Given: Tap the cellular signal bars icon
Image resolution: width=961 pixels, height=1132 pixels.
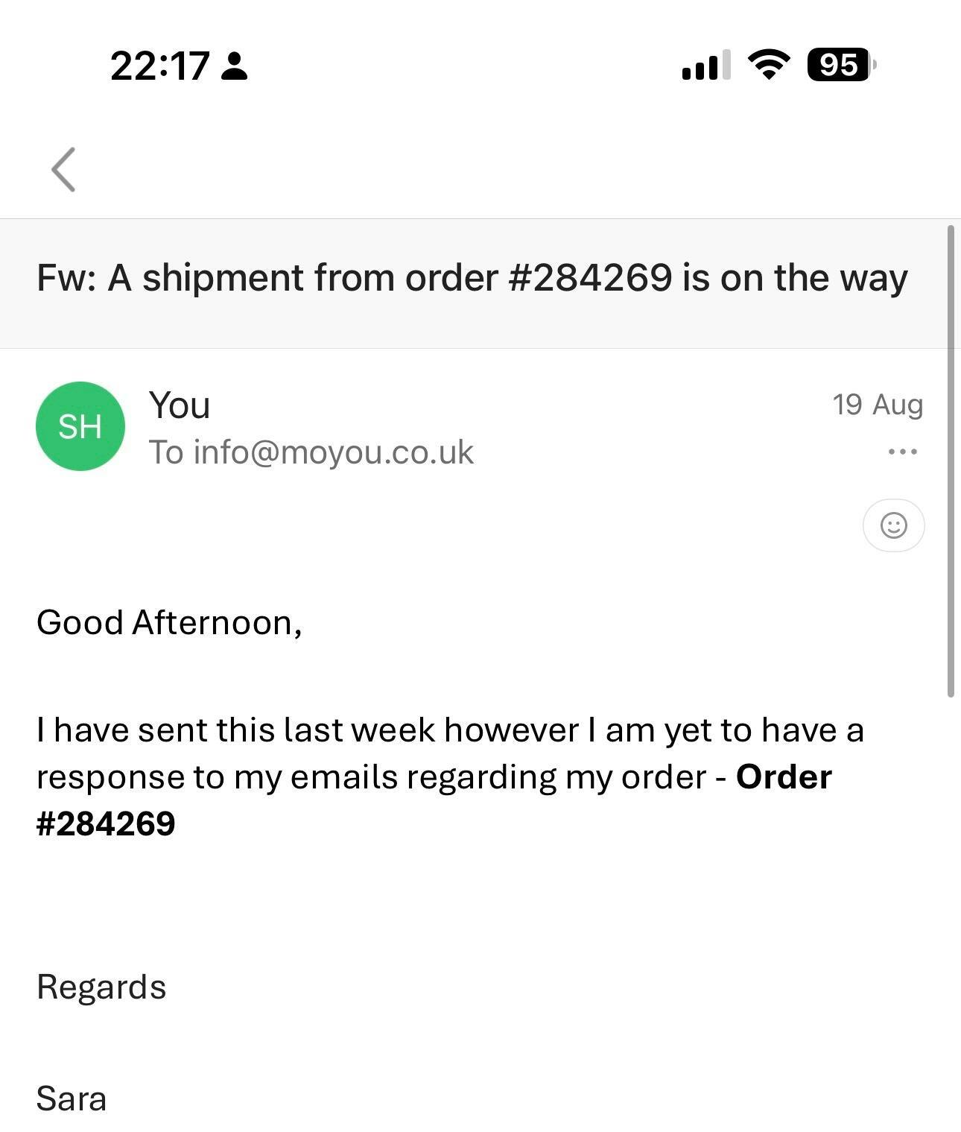Looking at the screenshot, I should 705,65.
